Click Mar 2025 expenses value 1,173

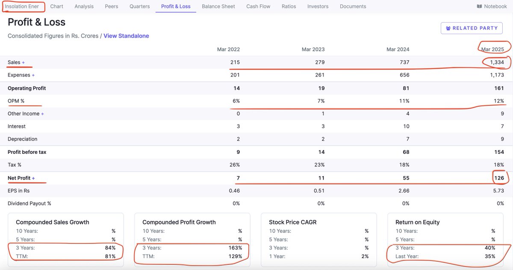497,75
